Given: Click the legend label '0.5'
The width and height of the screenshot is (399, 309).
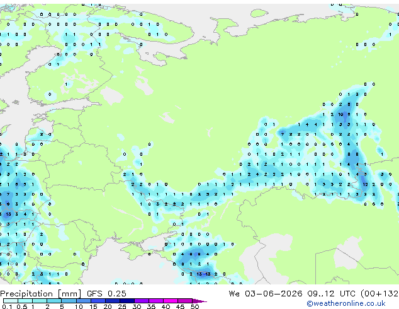Looking at the screenshot, I should [21, 306].
